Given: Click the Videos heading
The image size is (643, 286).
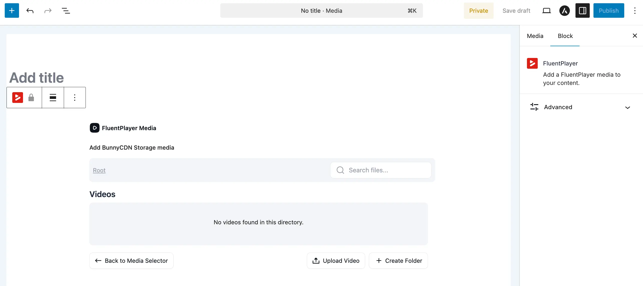Looking at the screenshot, I should click(x=102, y=194).
